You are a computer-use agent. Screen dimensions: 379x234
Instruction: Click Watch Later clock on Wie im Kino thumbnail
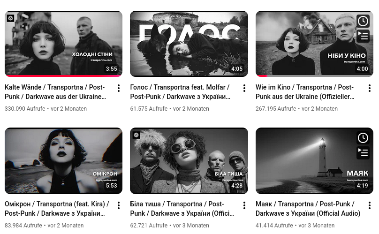coord(363,21)
